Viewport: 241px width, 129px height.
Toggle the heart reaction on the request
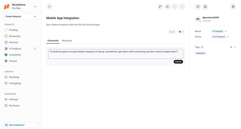181,32
